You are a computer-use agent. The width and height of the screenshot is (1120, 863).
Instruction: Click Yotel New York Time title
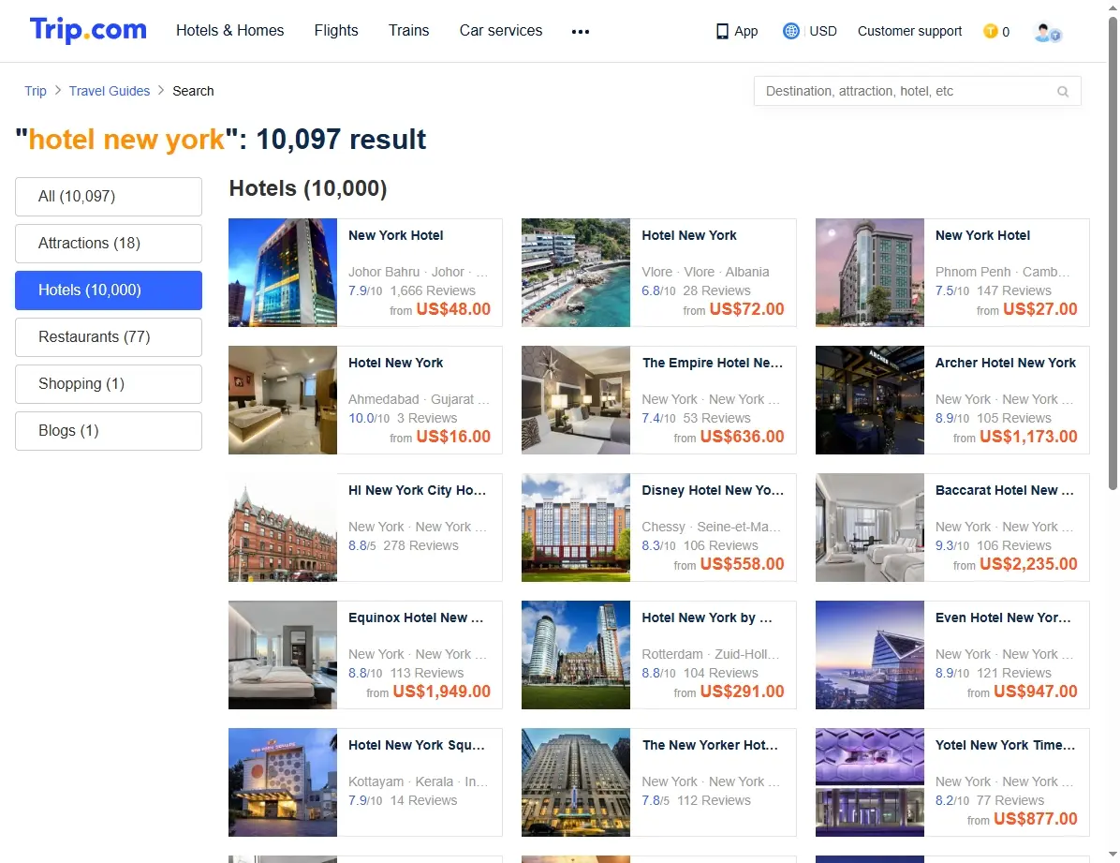coord(1005,745)
